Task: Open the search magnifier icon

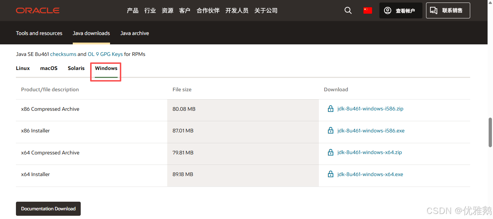Action: 348,10
